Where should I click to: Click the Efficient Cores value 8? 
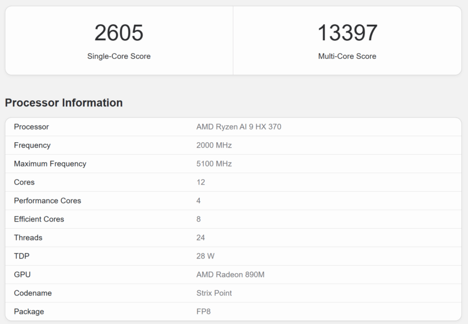pos(198,219)
